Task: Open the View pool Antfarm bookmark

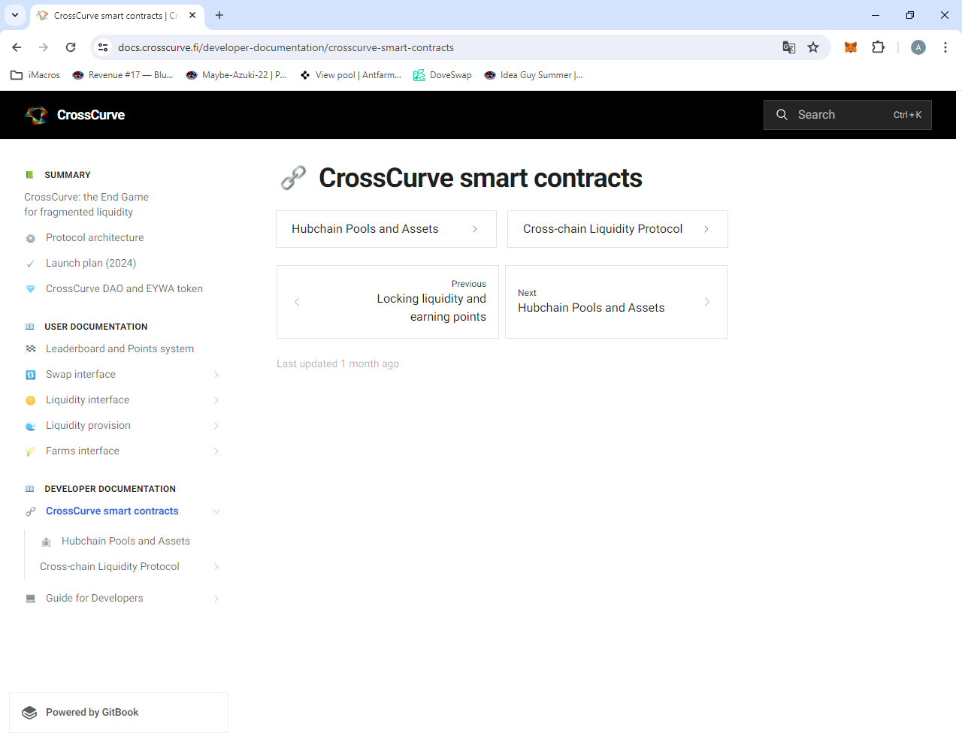Action: [x=351, y=75]
